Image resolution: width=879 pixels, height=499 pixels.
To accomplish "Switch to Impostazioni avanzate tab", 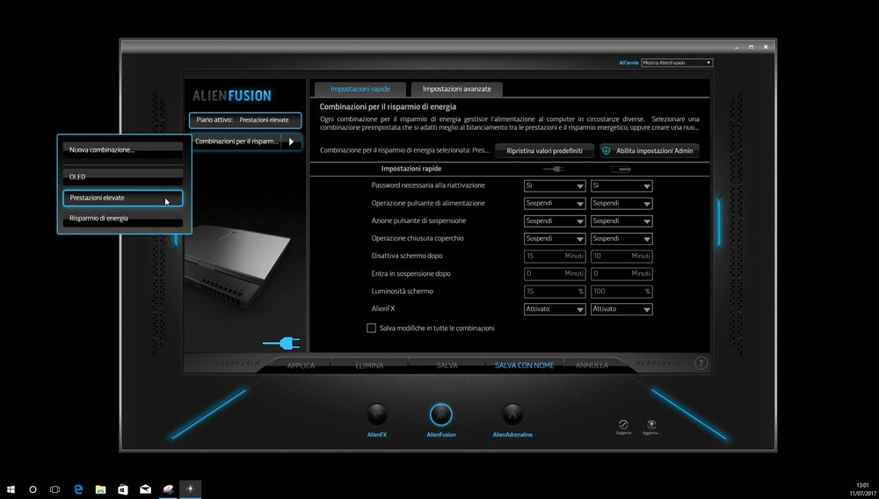I will pyautogui.click(x=456, y=89).
